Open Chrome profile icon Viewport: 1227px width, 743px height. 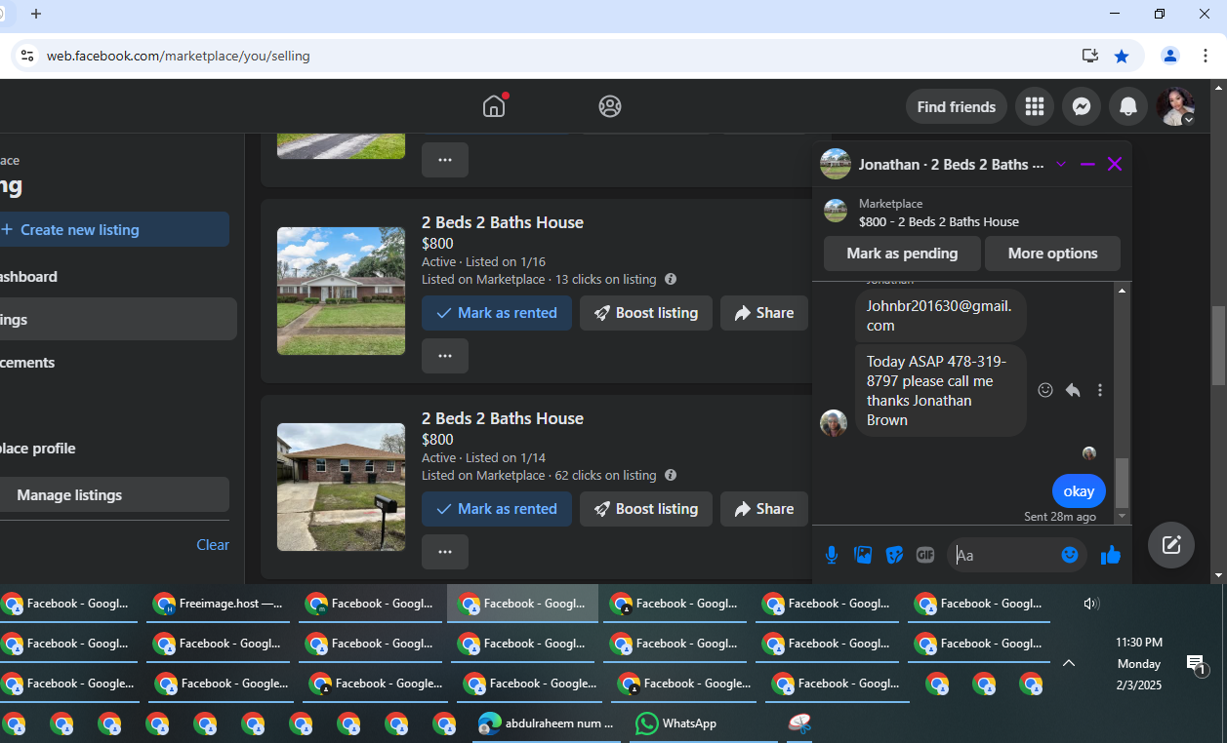click(x=1170, y=56)
